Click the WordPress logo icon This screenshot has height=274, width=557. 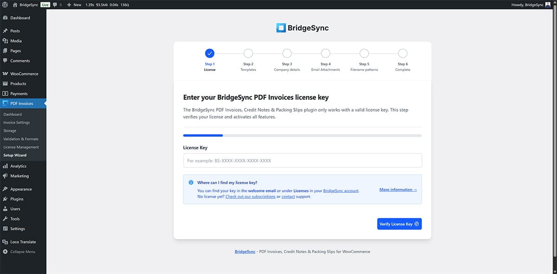tap(5, 5)
